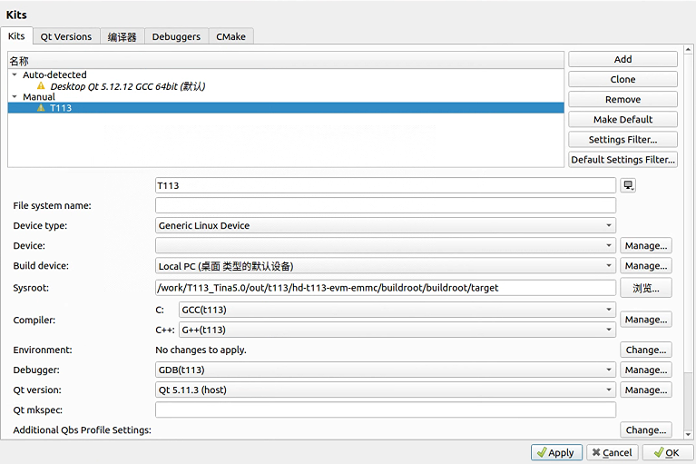The height and width of the screenshot is (464, 696).
Task: Click the warning icon beside T113 kit
Action: (x=41, y=108)
